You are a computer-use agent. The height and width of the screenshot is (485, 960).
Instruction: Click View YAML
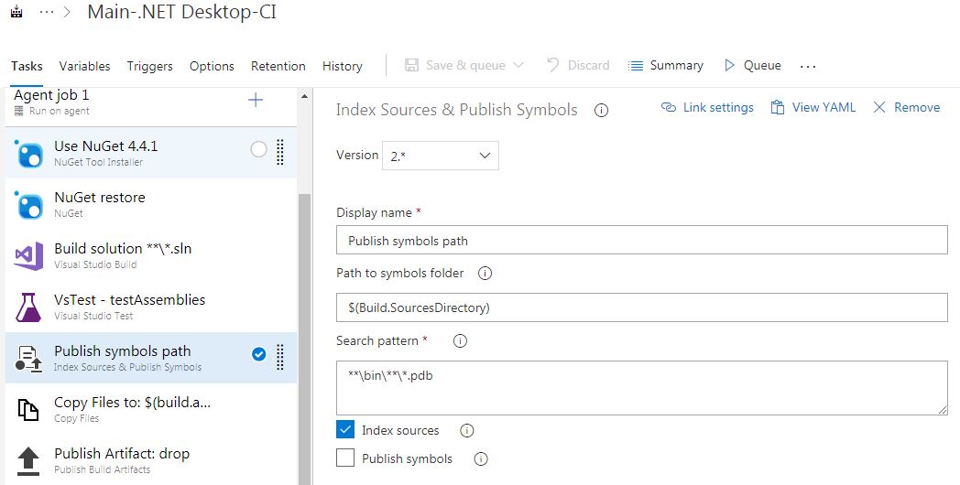click(813, 108)
